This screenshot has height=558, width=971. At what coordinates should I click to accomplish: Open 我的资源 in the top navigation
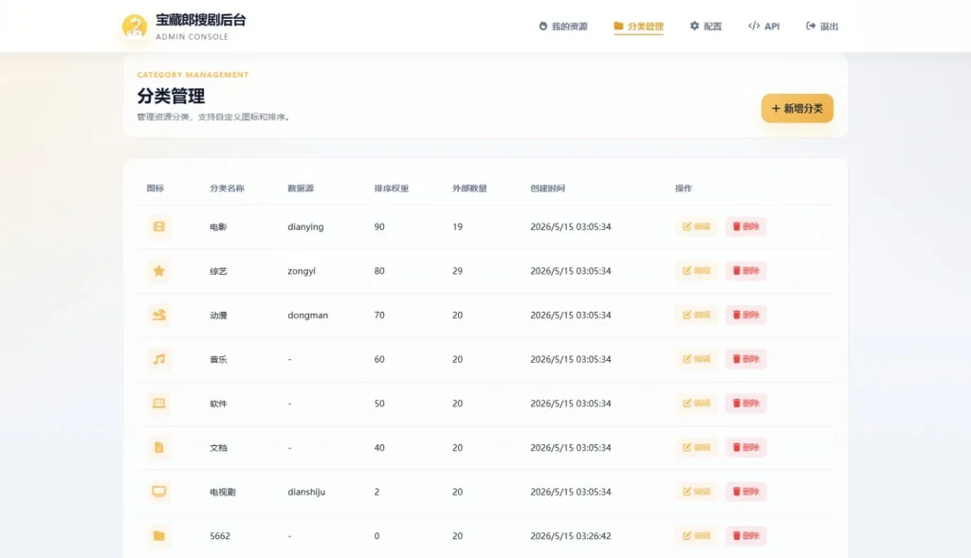click(x=563, y=26)
